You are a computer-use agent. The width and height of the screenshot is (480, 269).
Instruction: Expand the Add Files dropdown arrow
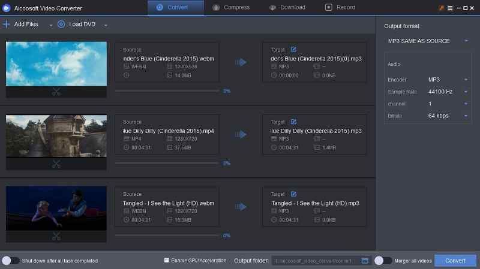pyautogui.click(x=51, y=25)
